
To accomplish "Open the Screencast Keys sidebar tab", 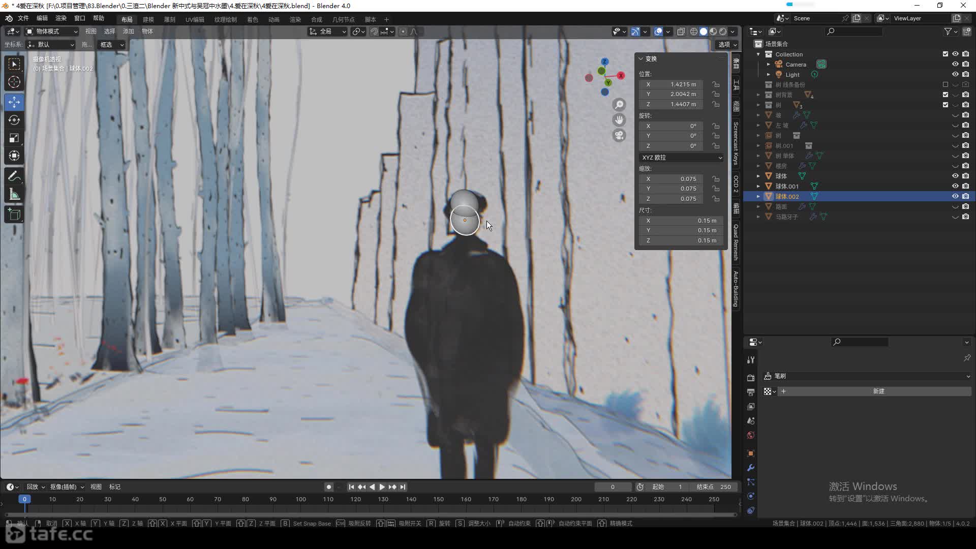I will pyautogui.click(x=736, y=143).
